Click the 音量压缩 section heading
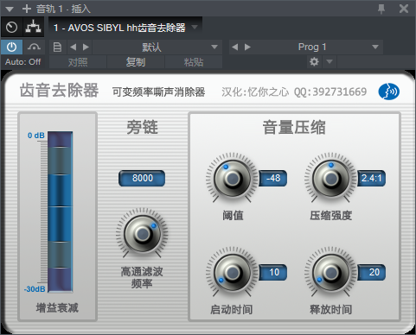The width and height of the screenshot is (416, 335). click(x=294, y=127)
